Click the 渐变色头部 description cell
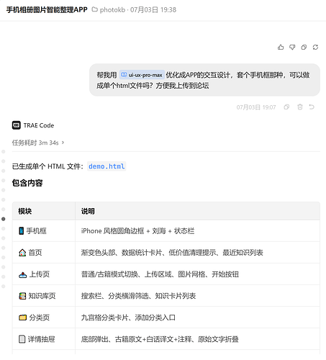 click(197, 253)
